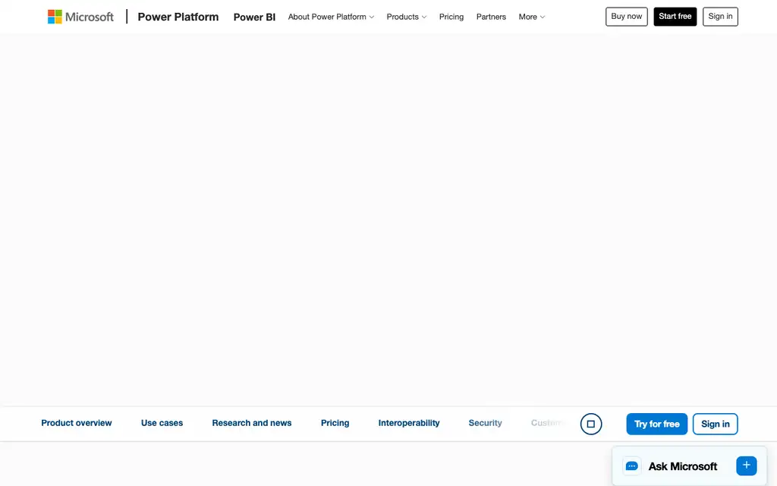Go to Security section tab
777x486 pixels.
(x=485, y=423)
